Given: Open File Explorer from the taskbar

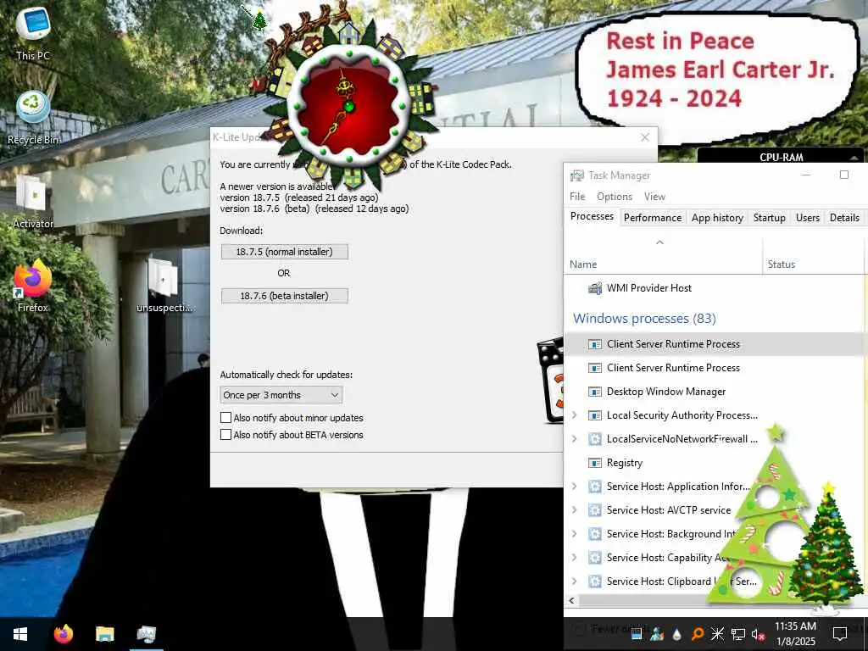Looking at the screenshot, I should pyautogui.click(x=104, y=634).
